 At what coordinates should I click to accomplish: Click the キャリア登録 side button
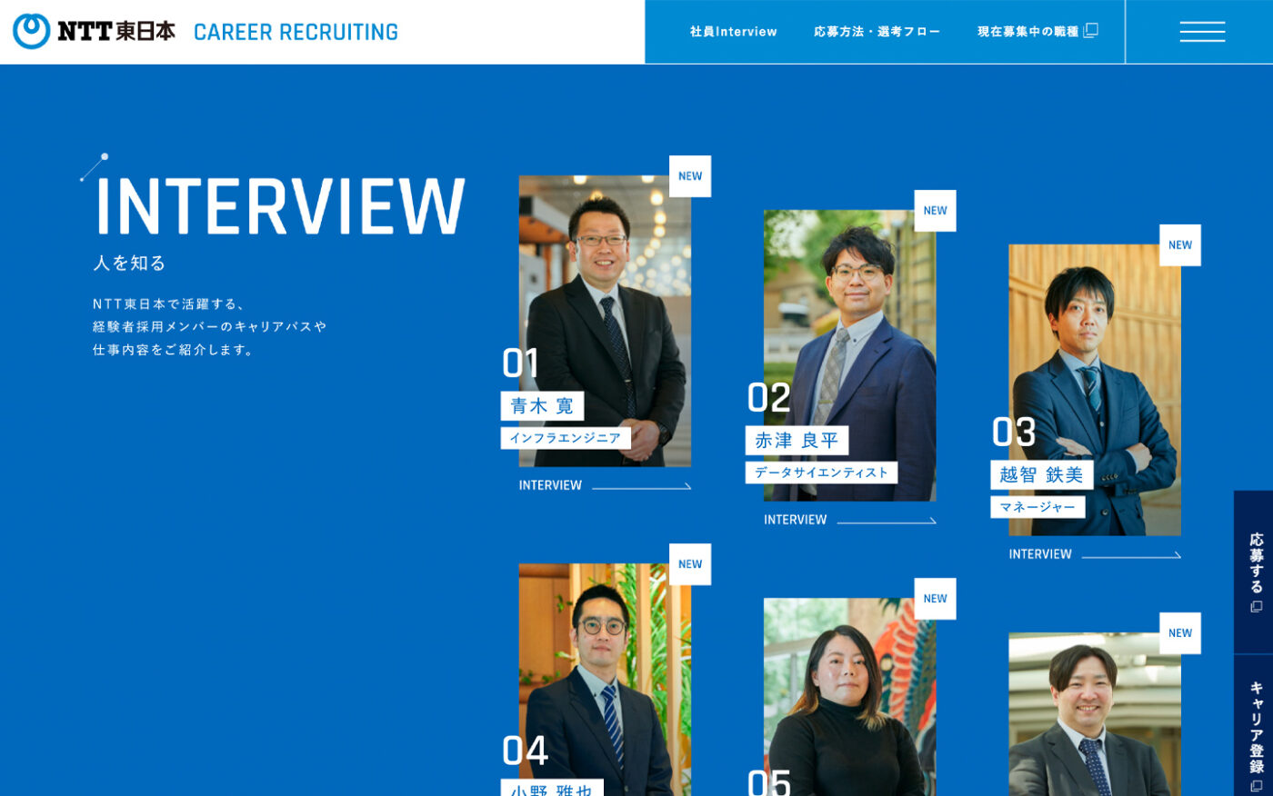click(x=1254, y=726)
